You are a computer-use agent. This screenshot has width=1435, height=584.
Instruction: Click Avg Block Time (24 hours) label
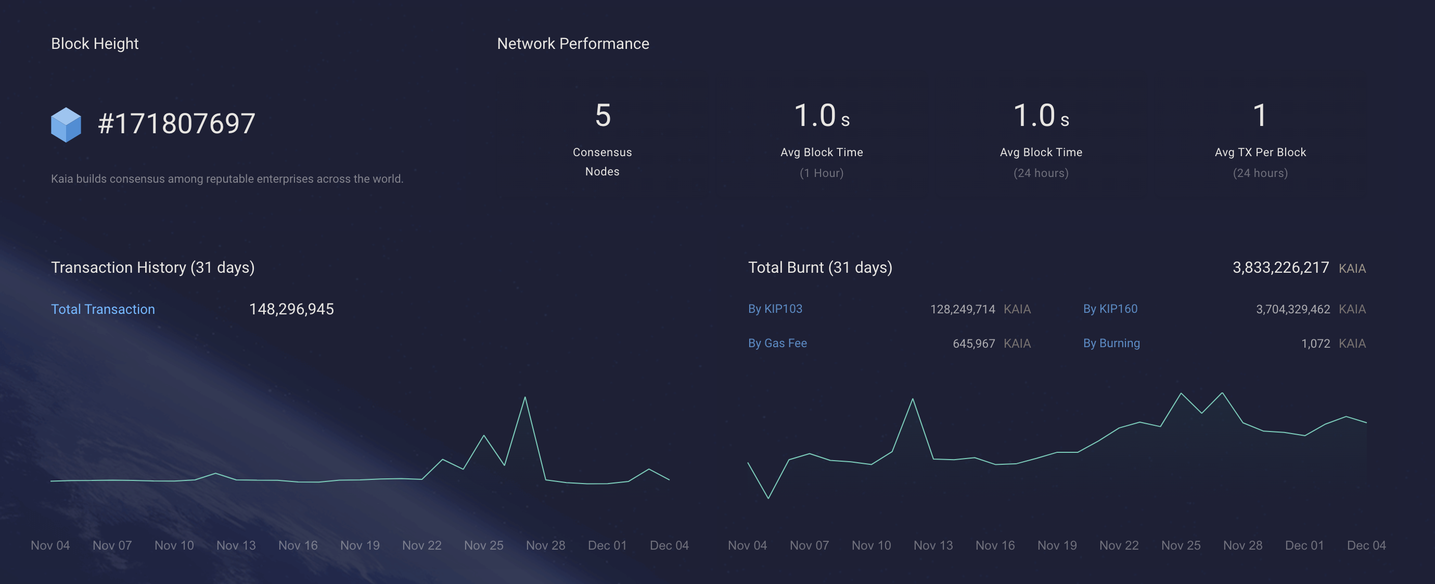click(x=1041, y=162)
